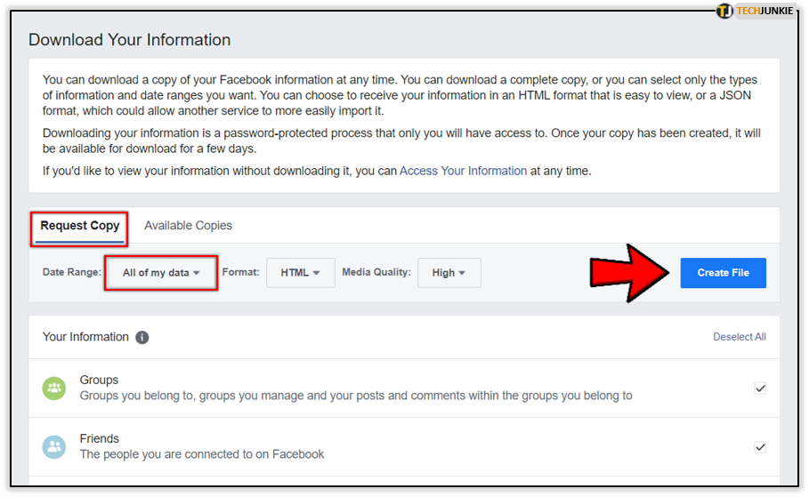Image resolution: width=809 pixels, height=497 pixels.
Task: Click the Friends row title
Action: pos(100,438)
